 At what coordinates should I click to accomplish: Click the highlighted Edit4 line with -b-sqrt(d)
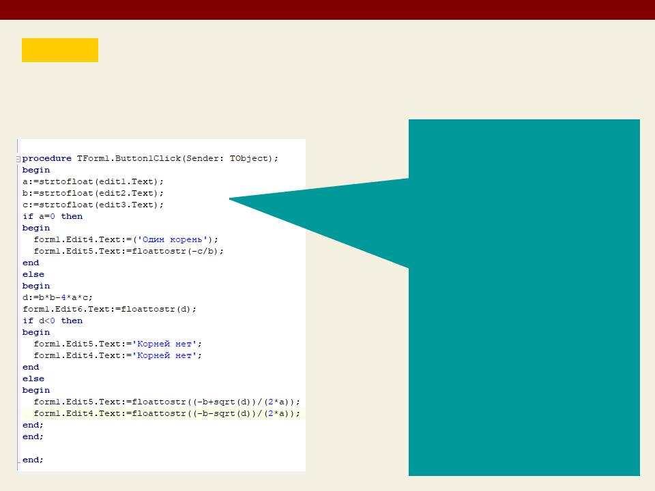[166, 414]
